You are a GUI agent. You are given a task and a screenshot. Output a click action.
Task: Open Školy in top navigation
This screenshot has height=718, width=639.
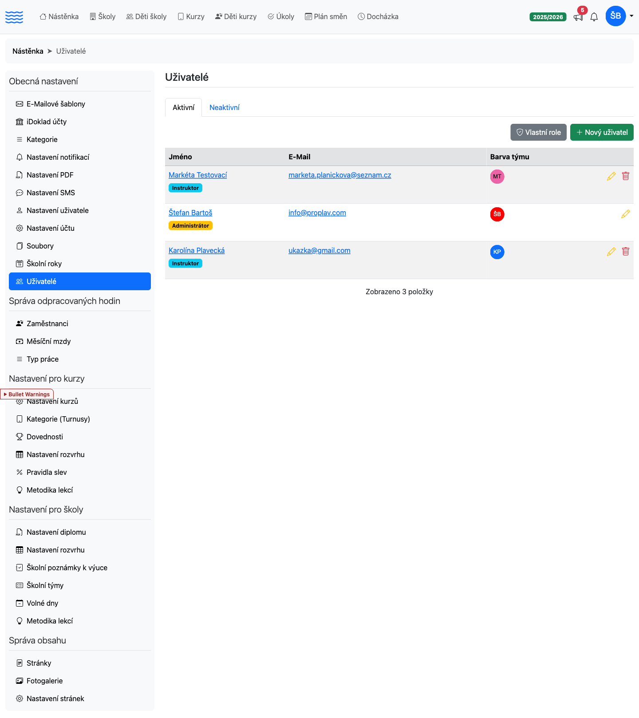point(103,16)
